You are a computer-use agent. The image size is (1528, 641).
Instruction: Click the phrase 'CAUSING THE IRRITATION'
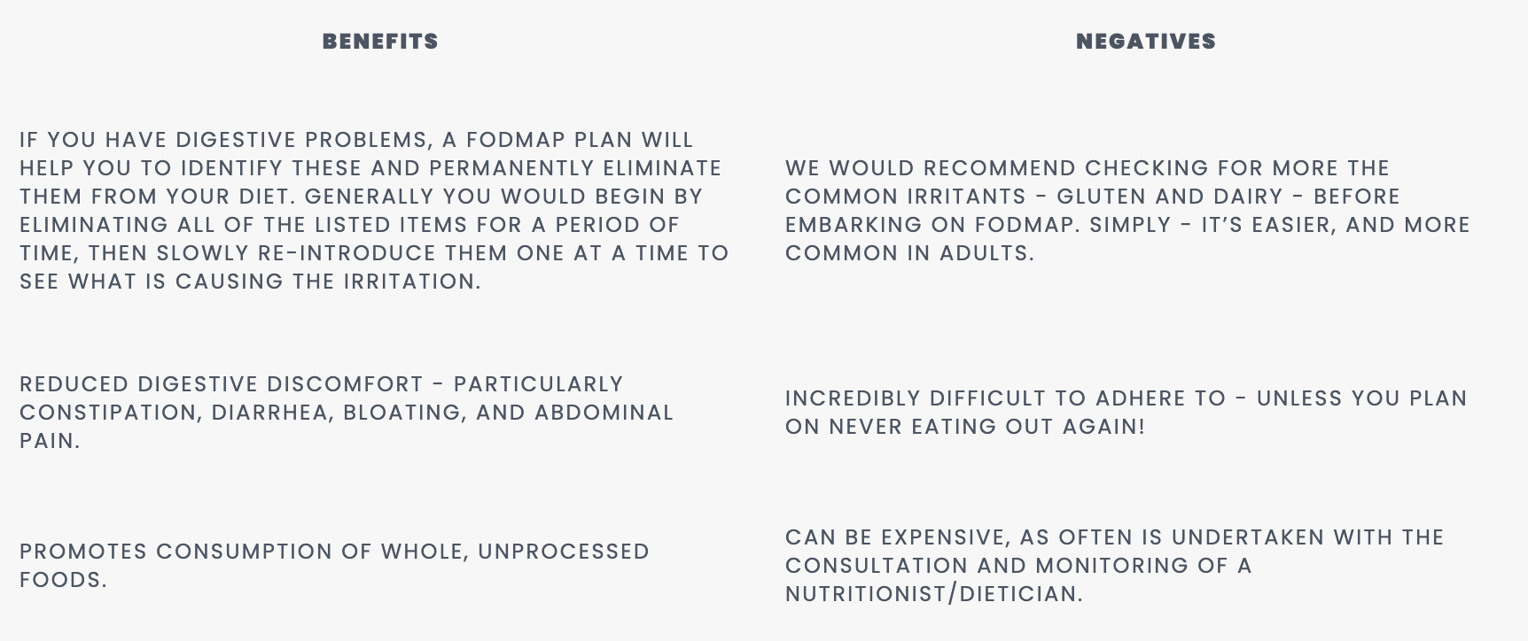coord(327,282)
